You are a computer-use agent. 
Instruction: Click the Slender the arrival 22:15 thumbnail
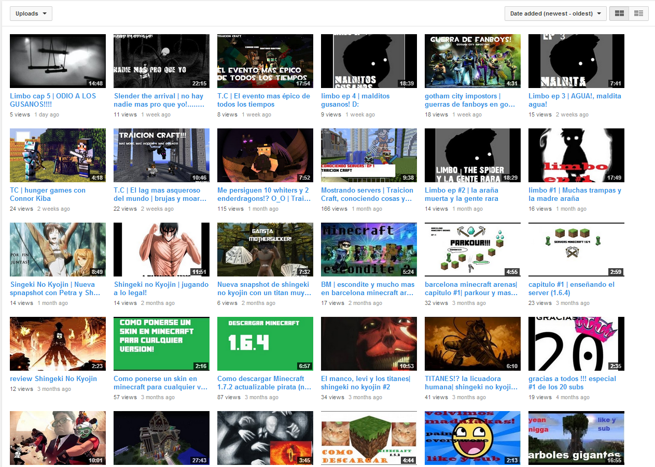pos(161,61)
